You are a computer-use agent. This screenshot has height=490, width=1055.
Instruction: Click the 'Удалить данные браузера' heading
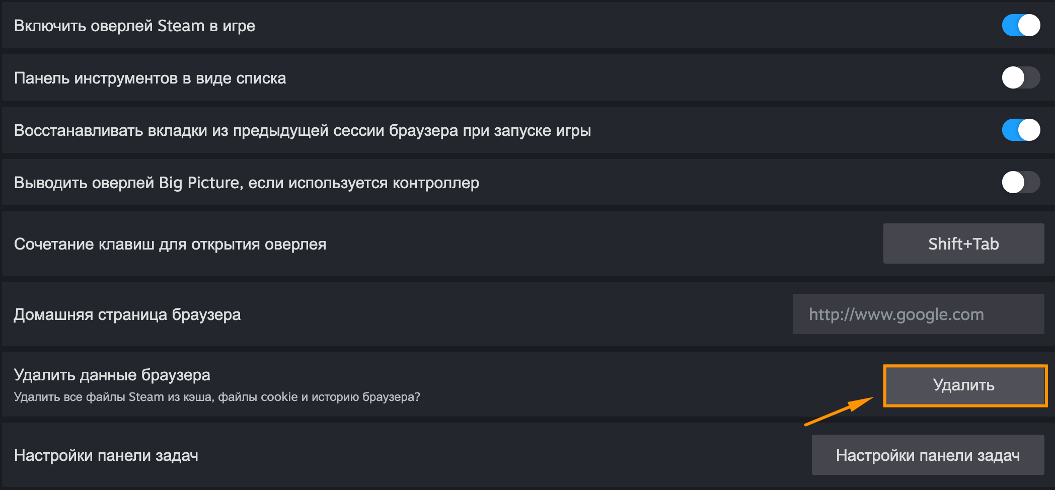click(112, 375)
